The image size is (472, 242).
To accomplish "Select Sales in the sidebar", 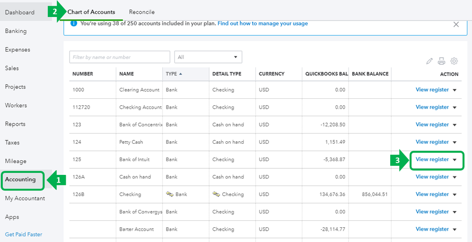I will [12, 69].
